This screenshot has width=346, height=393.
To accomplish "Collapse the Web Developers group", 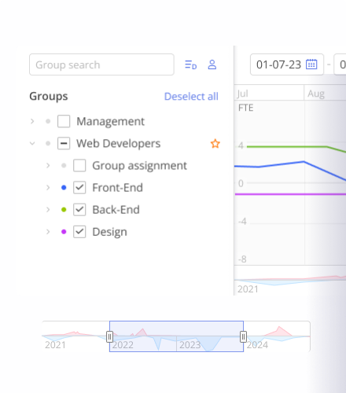I will click(32, 144).
